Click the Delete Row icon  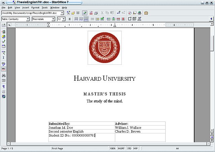[118, 19]
